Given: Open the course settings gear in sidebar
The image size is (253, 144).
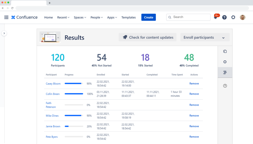Looking at the screenshot, I should click(225, 62).
